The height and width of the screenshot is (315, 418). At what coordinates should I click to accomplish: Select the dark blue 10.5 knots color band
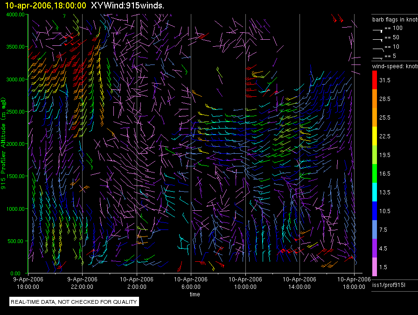click(375, 211)
